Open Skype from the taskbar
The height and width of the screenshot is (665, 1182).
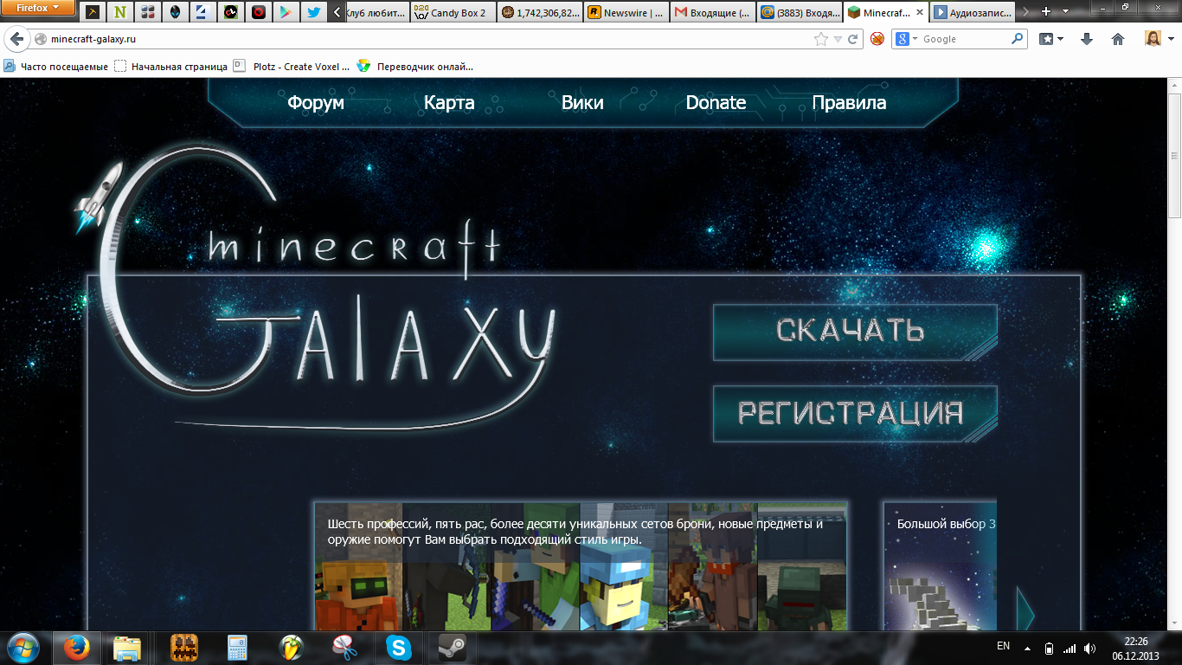[399, 648]
